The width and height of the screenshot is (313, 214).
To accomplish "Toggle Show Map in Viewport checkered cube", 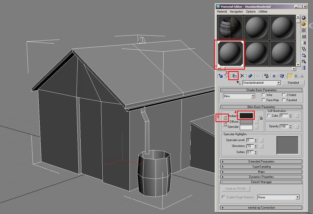I will (x=282, y=76).
